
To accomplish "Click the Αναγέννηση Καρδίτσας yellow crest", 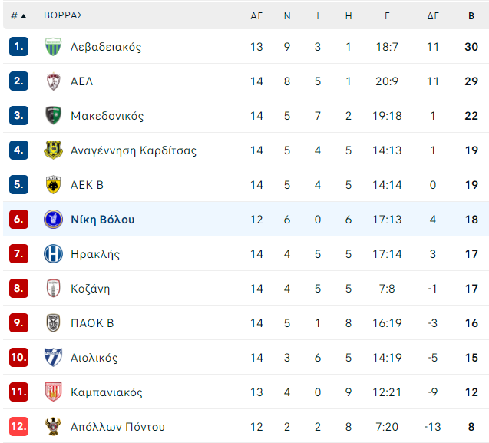I will pos(53,150).
